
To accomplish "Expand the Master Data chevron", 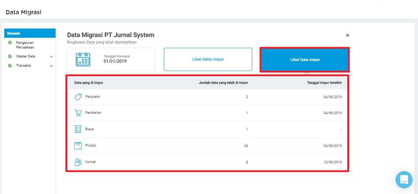I will tap(51, 57).
